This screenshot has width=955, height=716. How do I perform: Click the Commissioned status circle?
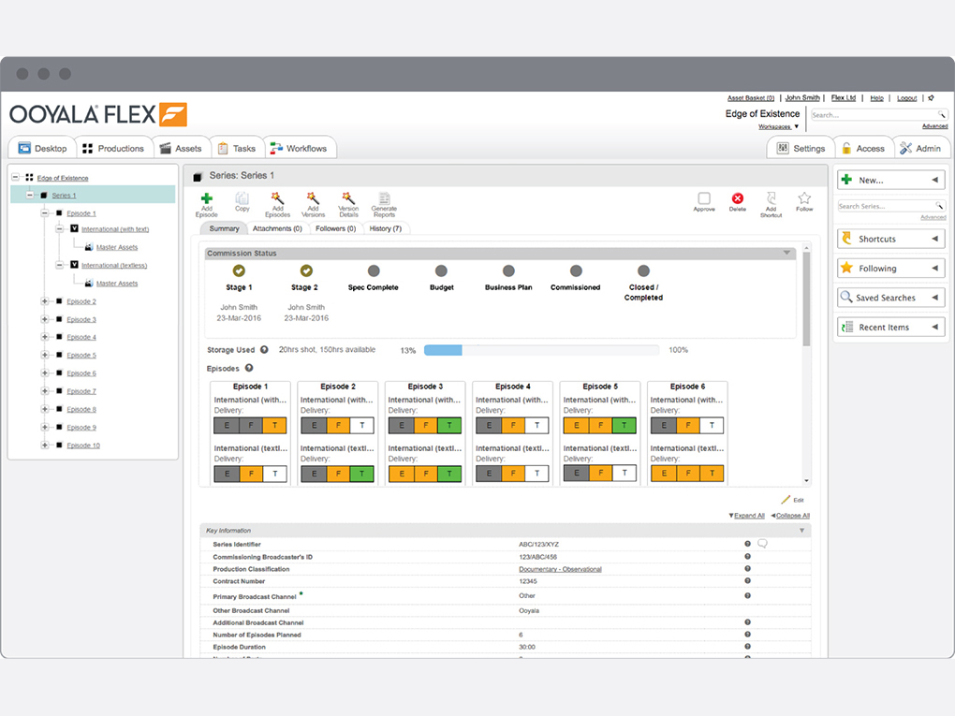click(576, 270)
